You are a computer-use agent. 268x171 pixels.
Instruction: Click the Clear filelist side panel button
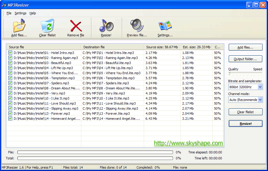pos(245,112)
